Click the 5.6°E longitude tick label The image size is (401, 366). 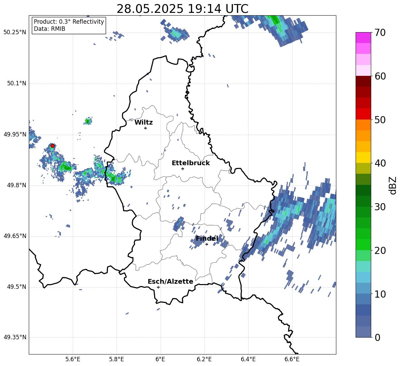(73, 359)
